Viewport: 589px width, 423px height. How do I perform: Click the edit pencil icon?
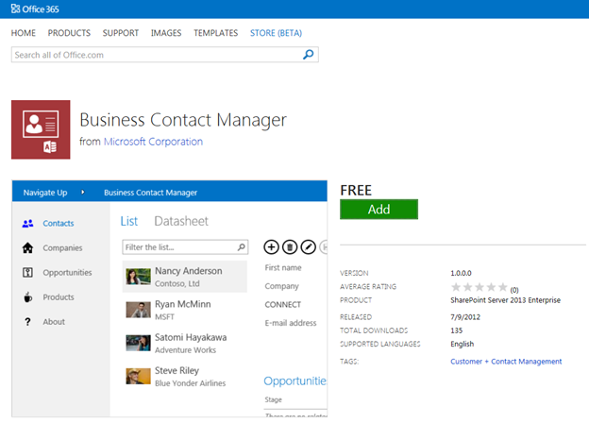[x=310, y=246]
